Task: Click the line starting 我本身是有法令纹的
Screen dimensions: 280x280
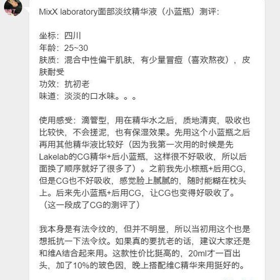Action: (x=144, y=229)
